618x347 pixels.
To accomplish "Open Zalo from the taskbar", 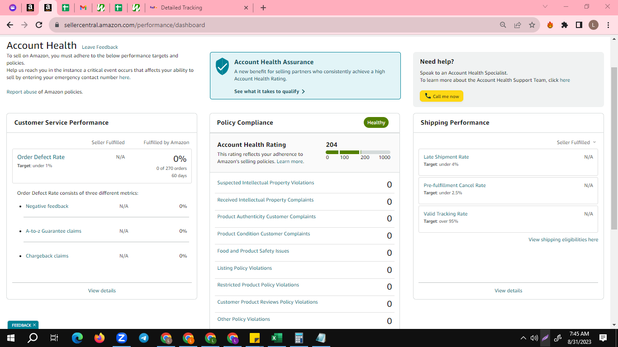I will click(122, 338).
